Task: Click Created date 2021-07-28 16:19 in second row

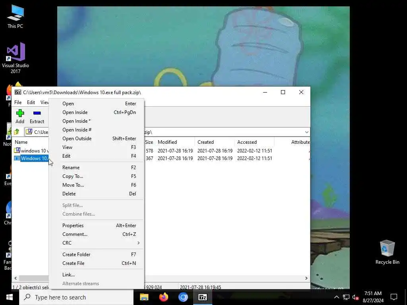Action: coord(215,158)
